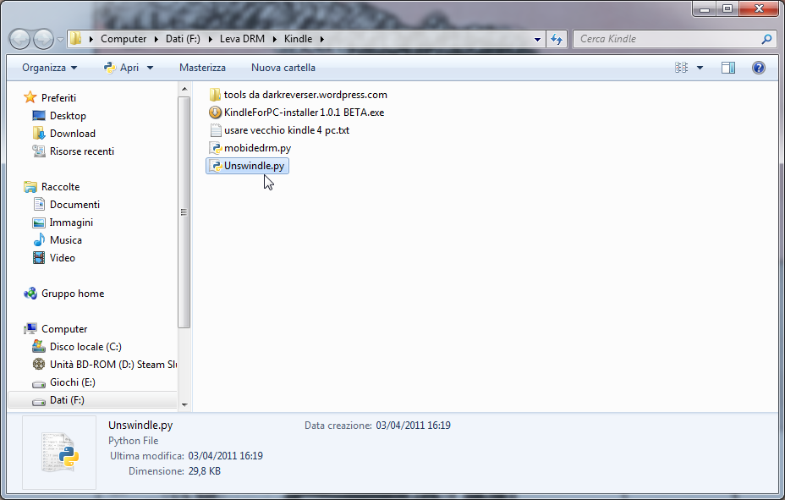The image size is (785, 500).
Task: Click the Data creazione value 03/04/2011 16:19
Action: click(x=413, y=426)
